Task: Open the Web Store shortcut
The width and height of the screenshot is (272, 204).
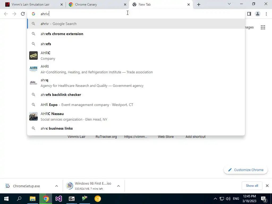Action: [x=166, y=137]
